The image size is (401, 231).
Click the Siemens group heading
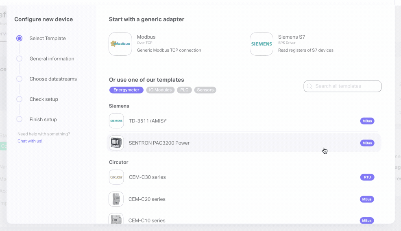(119, 106)
